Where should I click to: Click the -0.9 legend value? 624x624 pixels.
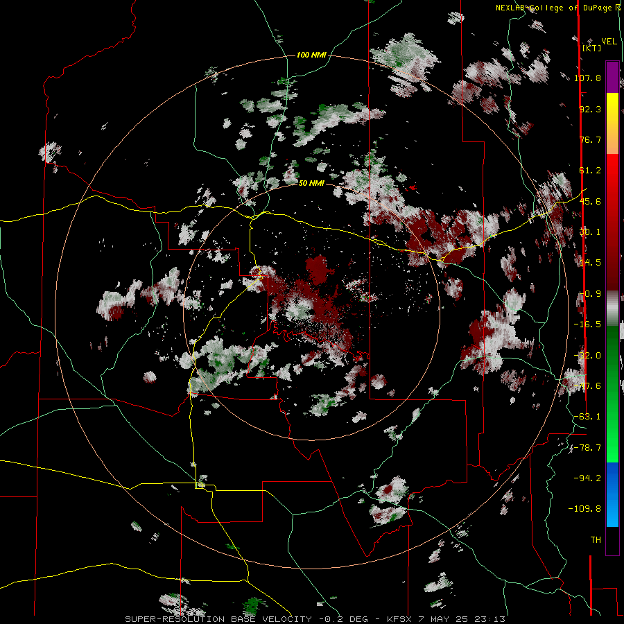590,294
